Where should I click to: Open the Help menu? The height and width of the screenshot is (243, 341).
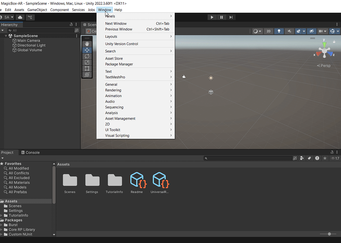118,10
